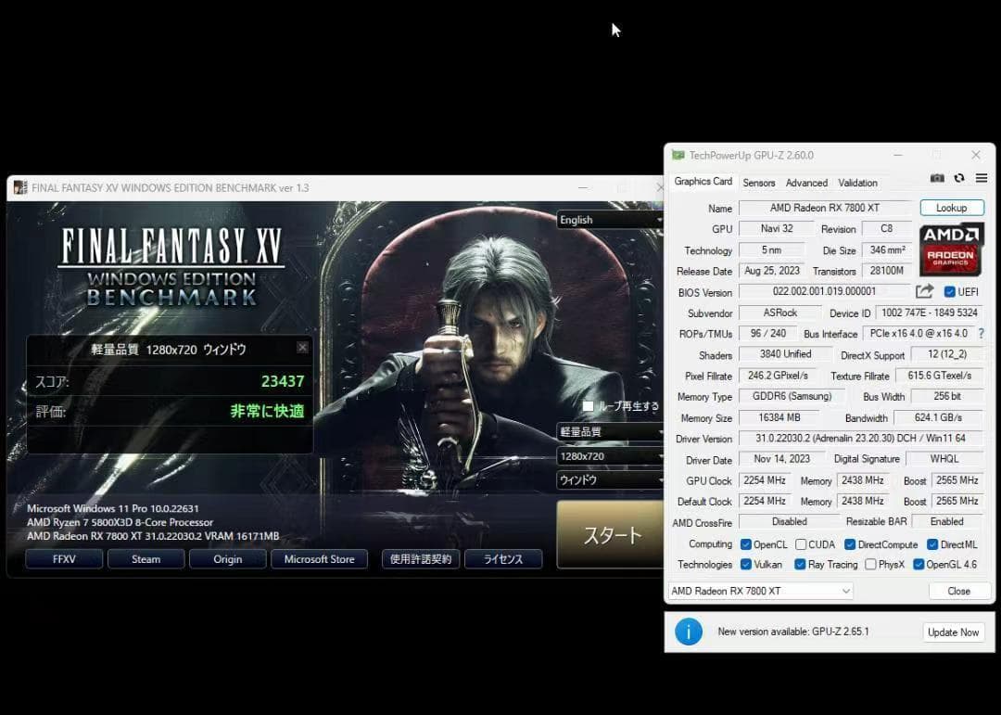Close the benchmark score panel with X
Image resolution: width=1001 pixels, height=715 pixels.
[302, 348]
